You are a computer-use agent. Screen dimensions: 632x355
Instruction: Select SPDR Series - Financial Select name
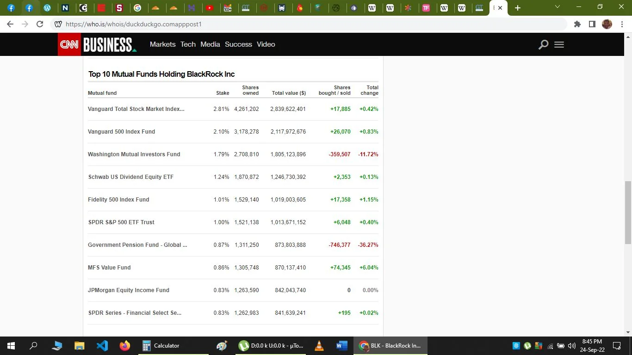click(x=135, y=313)
